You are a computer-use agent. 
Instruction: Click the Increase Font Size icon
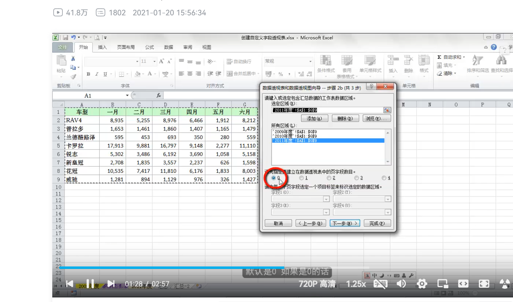[162, 61]
